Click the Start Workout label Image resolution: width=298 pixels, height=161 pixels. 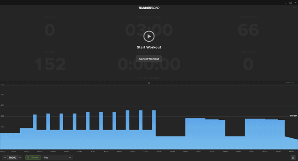click(x=149, y=47)
